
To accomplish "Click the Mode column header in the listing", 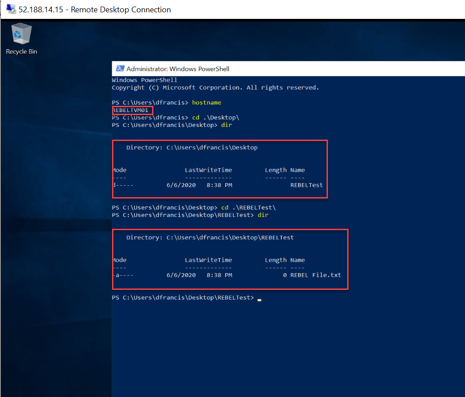I will click(x=119, y=170).
